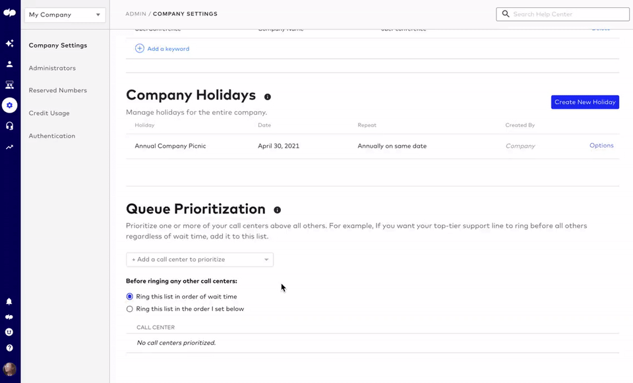Open Options for Annual Company Picnic
The image size is (633, 383).
pos(601,145)
